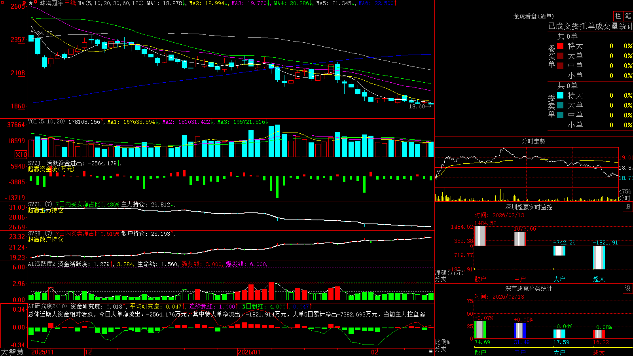The width and height of the screenshot is (633, 356).
Task: Click the 大户 -742.26 net amount bar
Action: coord(559,251)
